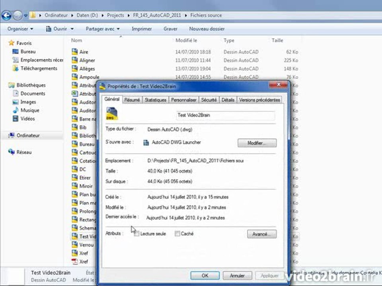The image size is (382, 286).
Task: Sort files by the Nom column header
Action: [x=76, y=41]
